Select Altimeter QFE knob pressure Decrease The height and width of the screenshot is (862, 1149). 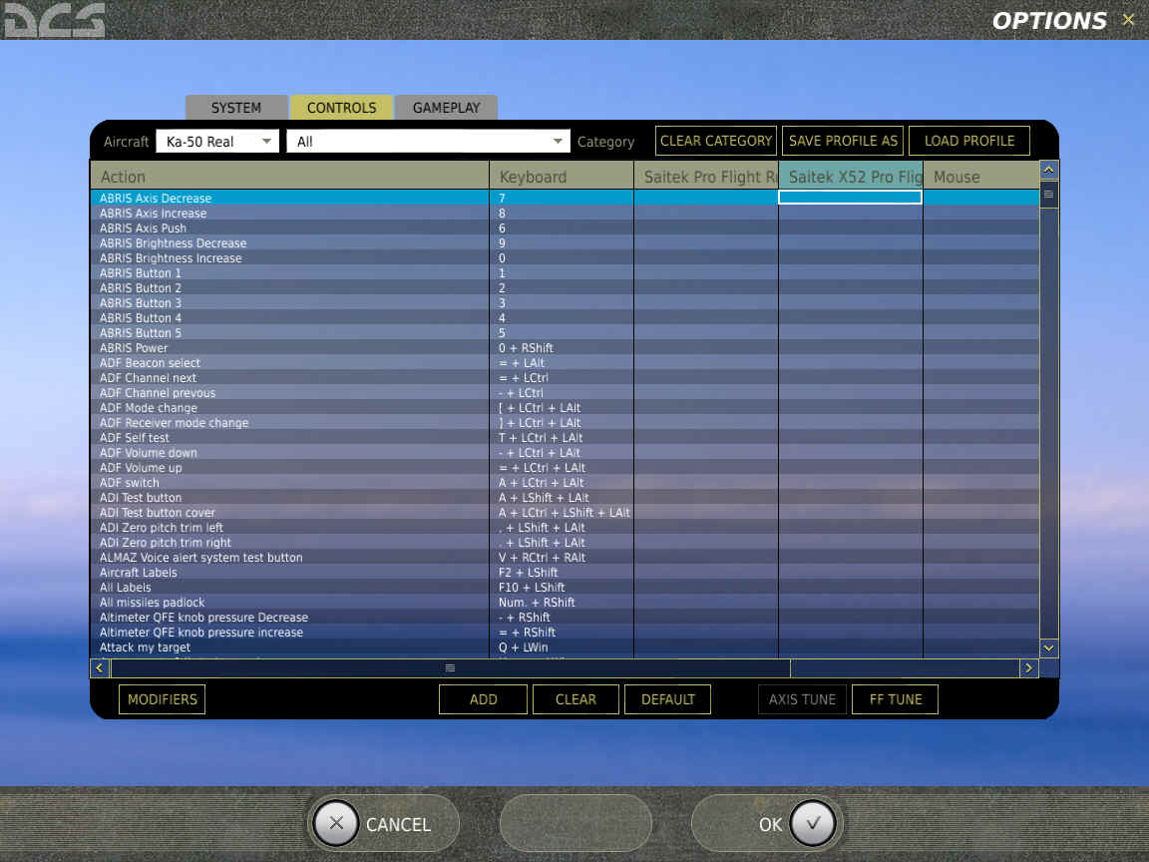[203, 618]
